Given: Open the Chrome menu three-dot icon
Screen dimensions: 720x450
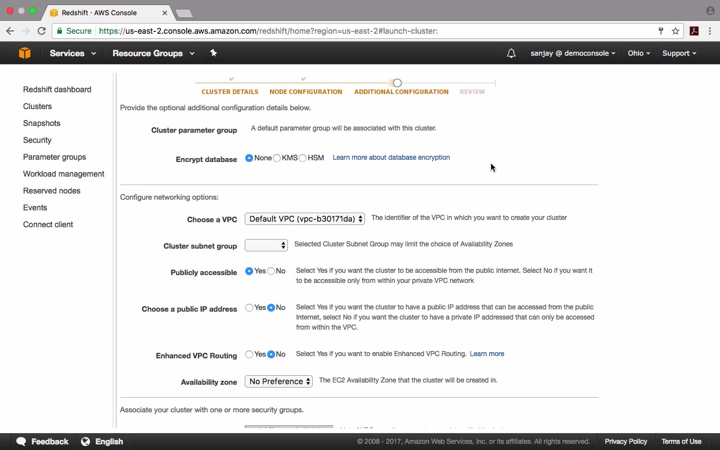Looking at the screenshot, I should point(710,31).
